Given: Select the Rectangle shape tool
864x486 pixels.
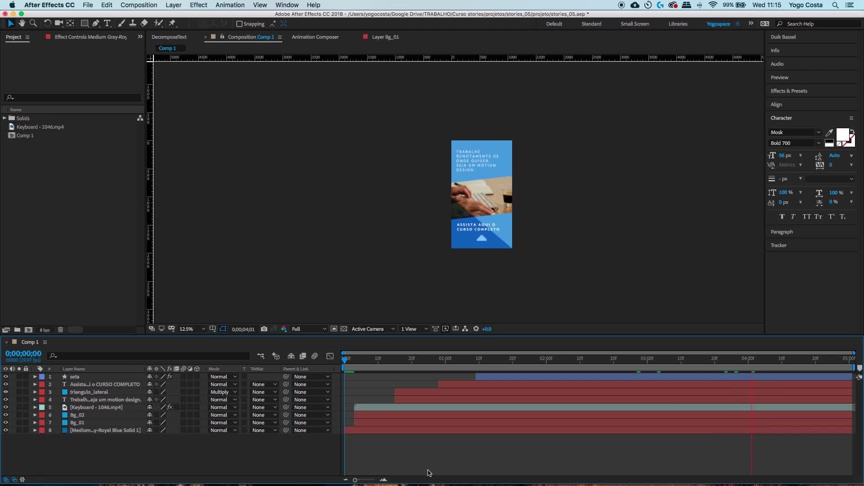Looking at the screenshot, I should (x=84, y=23).
